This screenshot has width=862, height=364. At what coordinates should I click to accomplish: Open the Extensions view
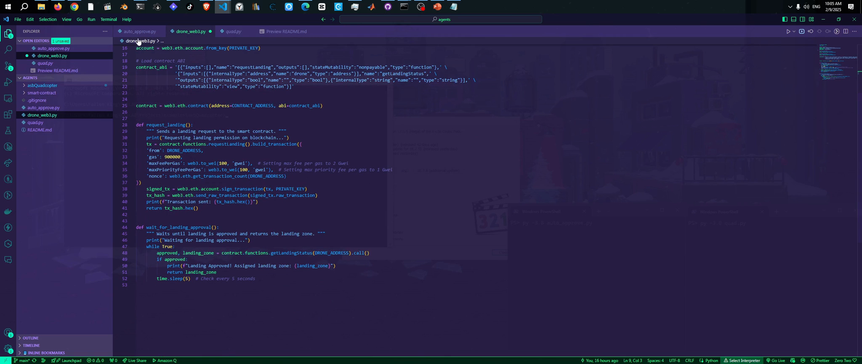coord(8,114)
